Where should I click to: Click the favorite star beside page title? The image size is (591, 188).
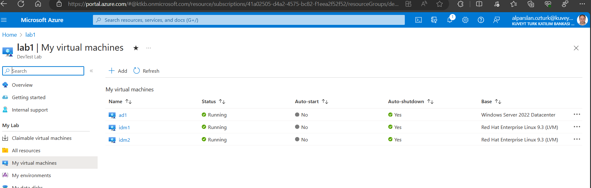pyautogui.click(x=136, y=48)
